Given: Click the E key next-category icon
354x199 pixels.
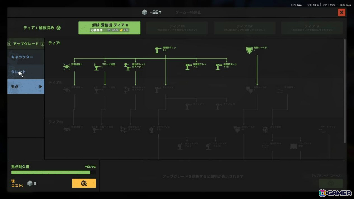Looking at the screenshot, I should pyautogui.click(x=42, y=44).
